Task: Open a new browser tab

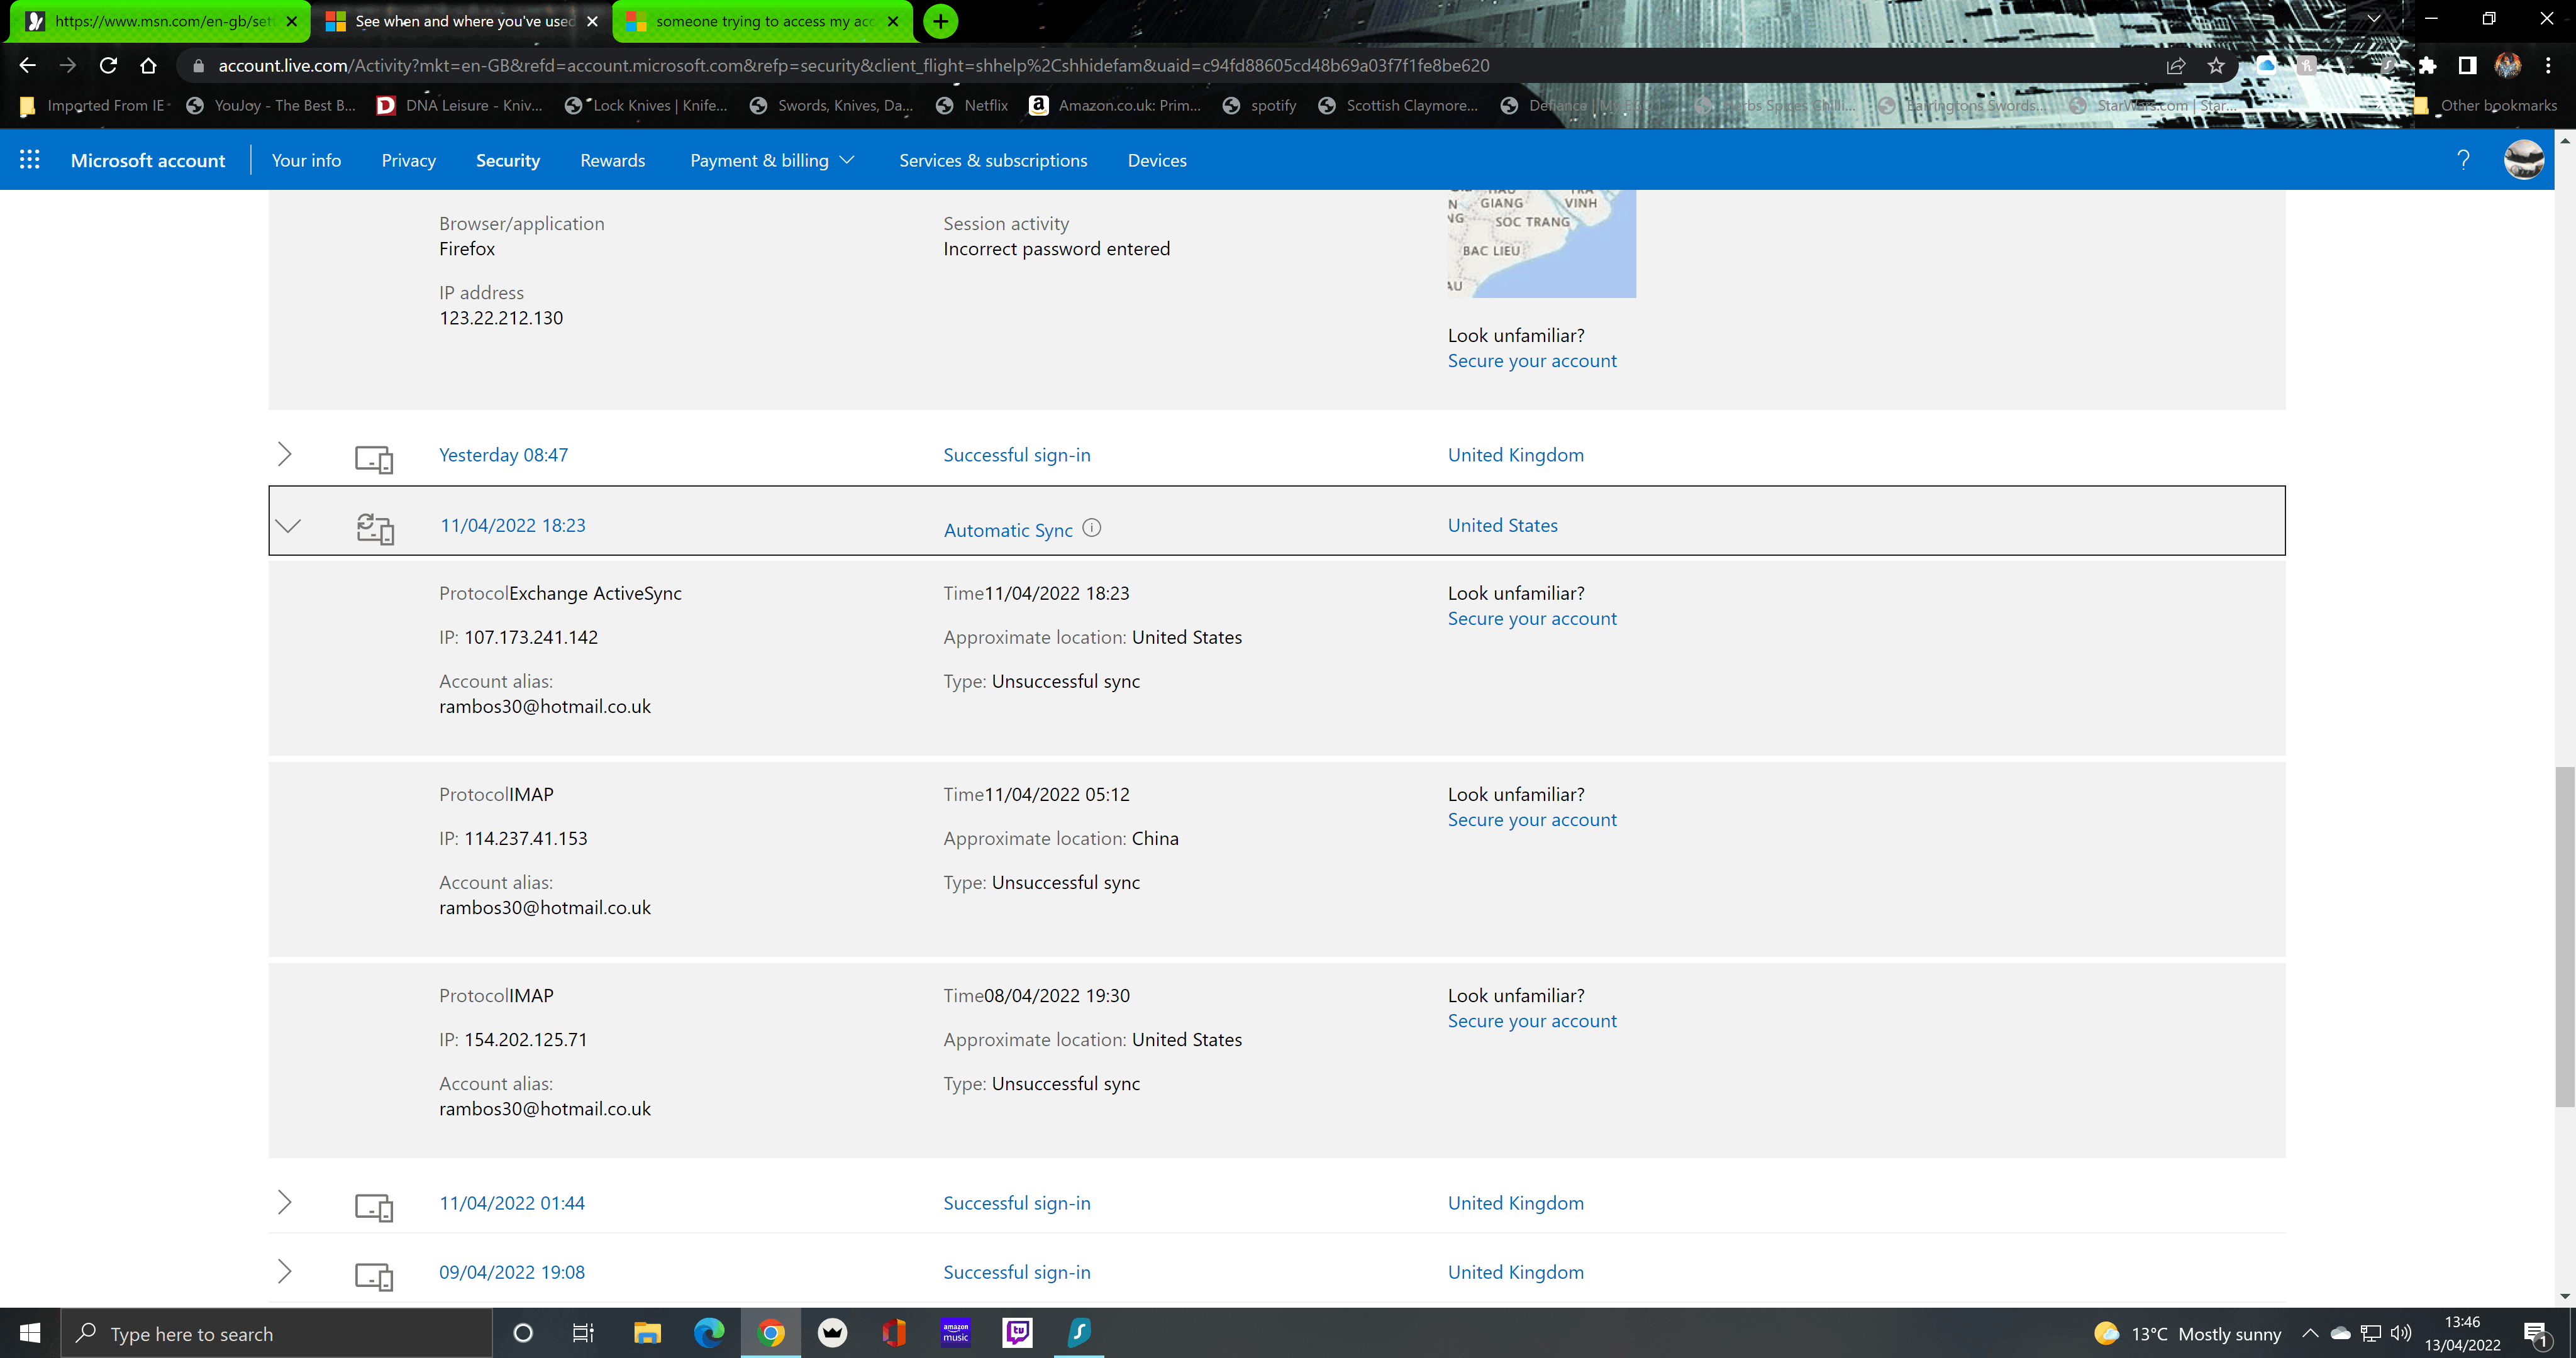Action: 940,21
